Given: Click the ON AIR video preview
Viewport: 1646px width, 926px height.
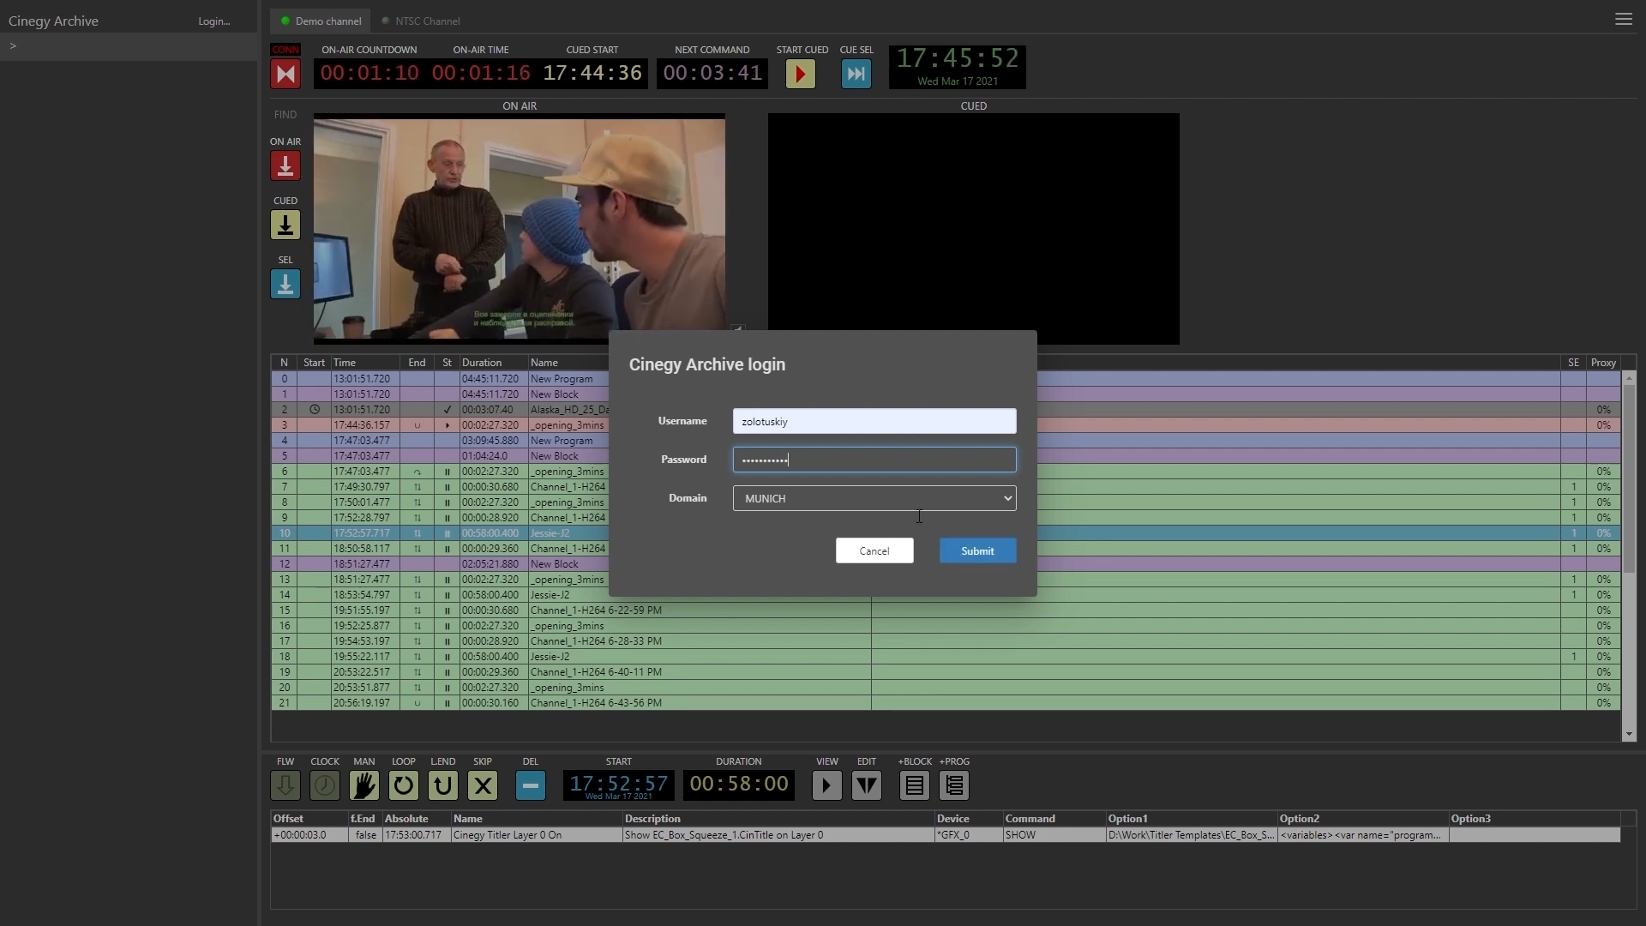Looking at the screenshot, I should coord(520,228).
